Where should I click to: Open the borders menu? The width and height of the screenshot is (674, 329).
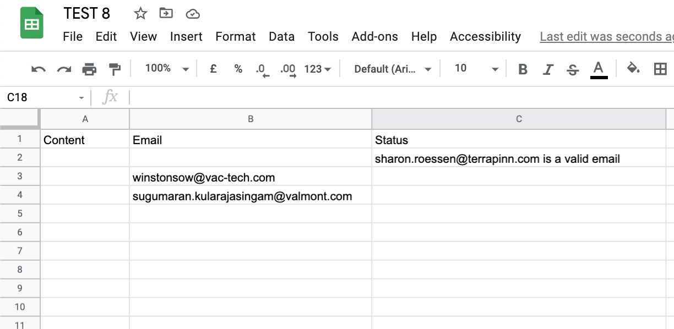[660, 69]
